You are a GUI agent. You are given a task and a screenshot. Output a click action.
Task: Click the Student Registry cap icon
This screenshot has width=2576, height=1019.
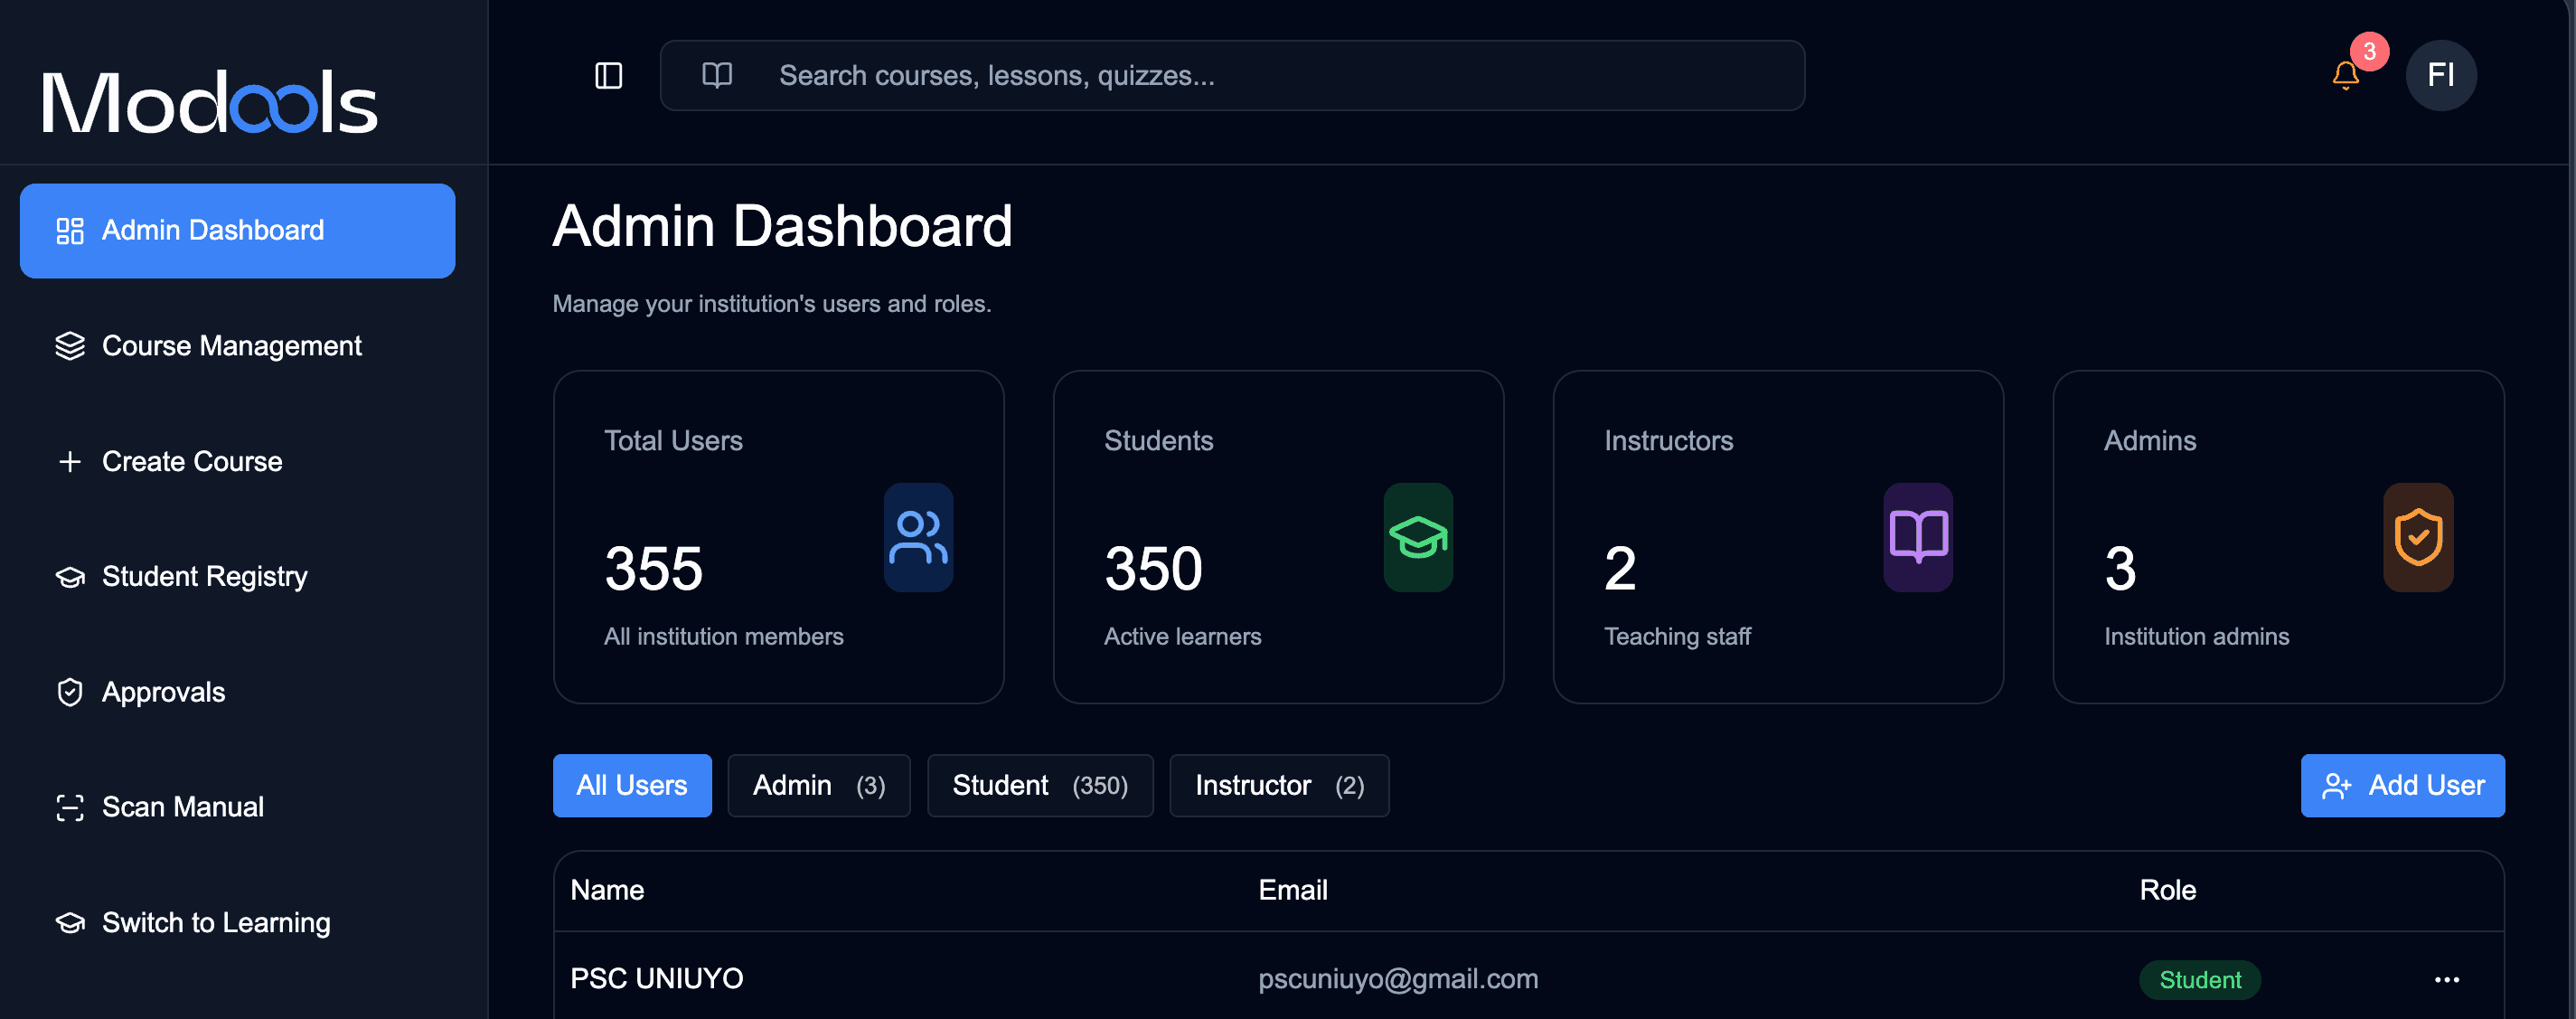coord(70,577)
